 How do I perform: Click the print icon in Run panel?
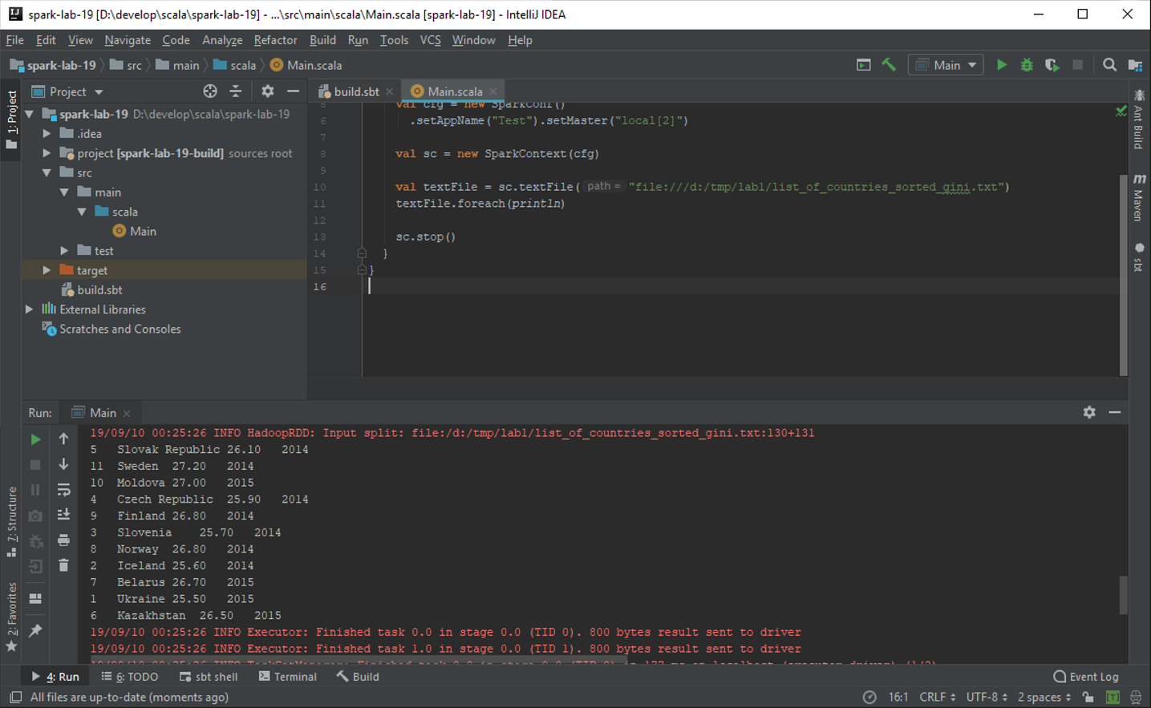coord(63,540)
